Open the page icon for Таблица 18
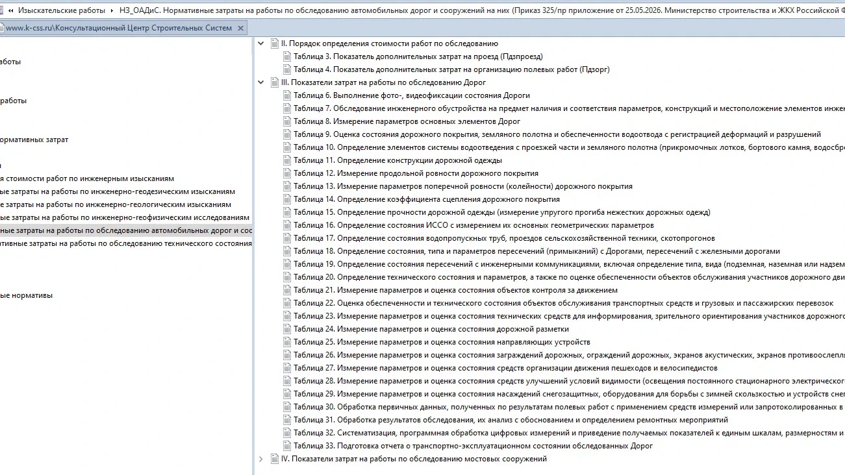 (x=287, y=251)
